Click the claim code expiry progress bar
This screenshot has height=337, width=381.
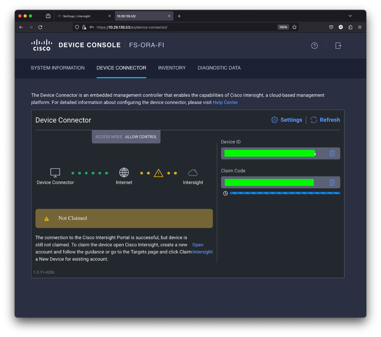(x=285, y=193)
